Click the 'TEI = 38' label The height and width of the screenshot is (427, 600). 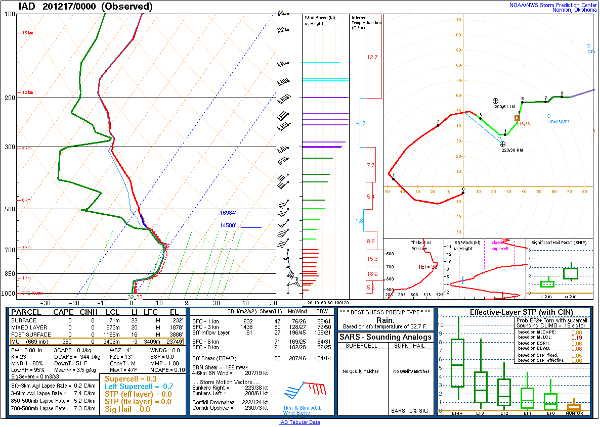pos(427,267)
